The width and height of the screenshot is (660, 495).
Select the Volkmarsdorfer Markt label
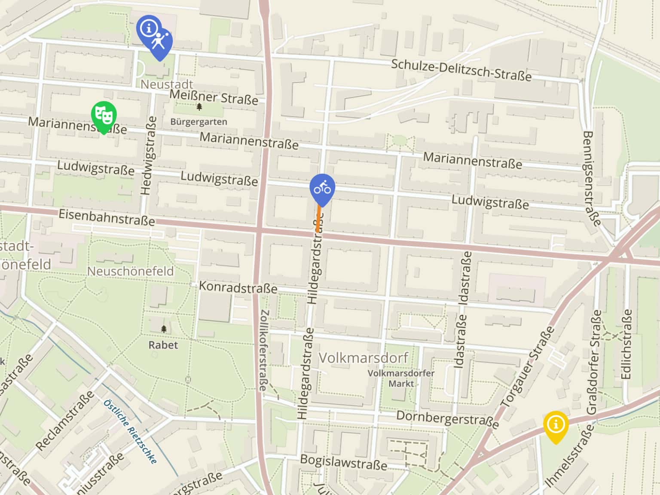(x=401, y=378)
